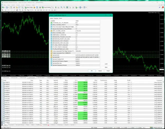The height and width of the screenshot is (129, 165).
Task: Open the Exposure terminal tab
Action: tap(11, 125)
